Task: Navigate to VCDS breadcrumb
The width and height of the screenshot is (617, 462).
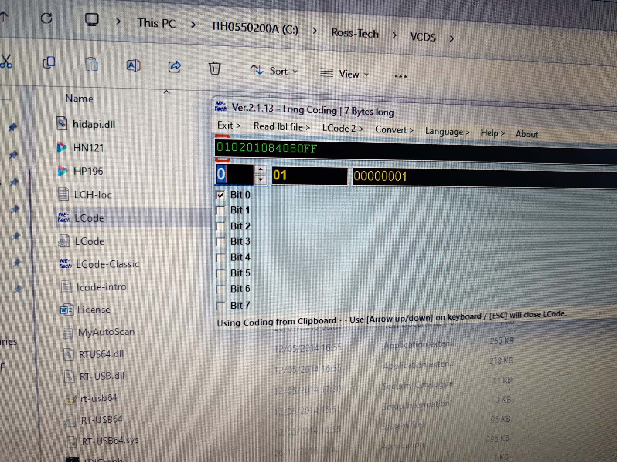Action: point(423,37)
